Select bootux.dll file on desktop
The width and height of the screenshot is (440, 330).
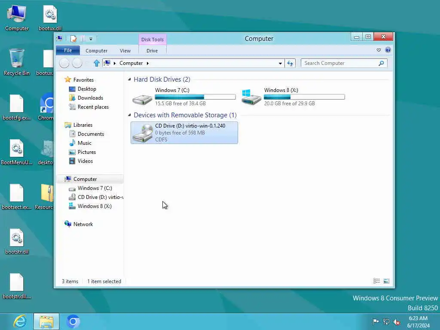[x=50, y=18]
